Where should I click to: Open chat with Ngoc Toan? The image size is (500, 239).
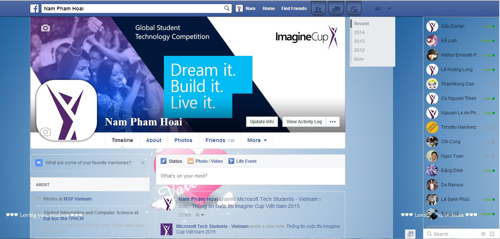click(x=461, y=156)
